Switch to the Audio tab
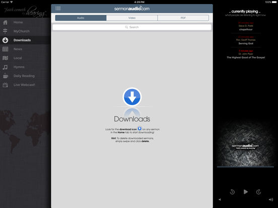278x208 pixels. [x=81, y=18]
